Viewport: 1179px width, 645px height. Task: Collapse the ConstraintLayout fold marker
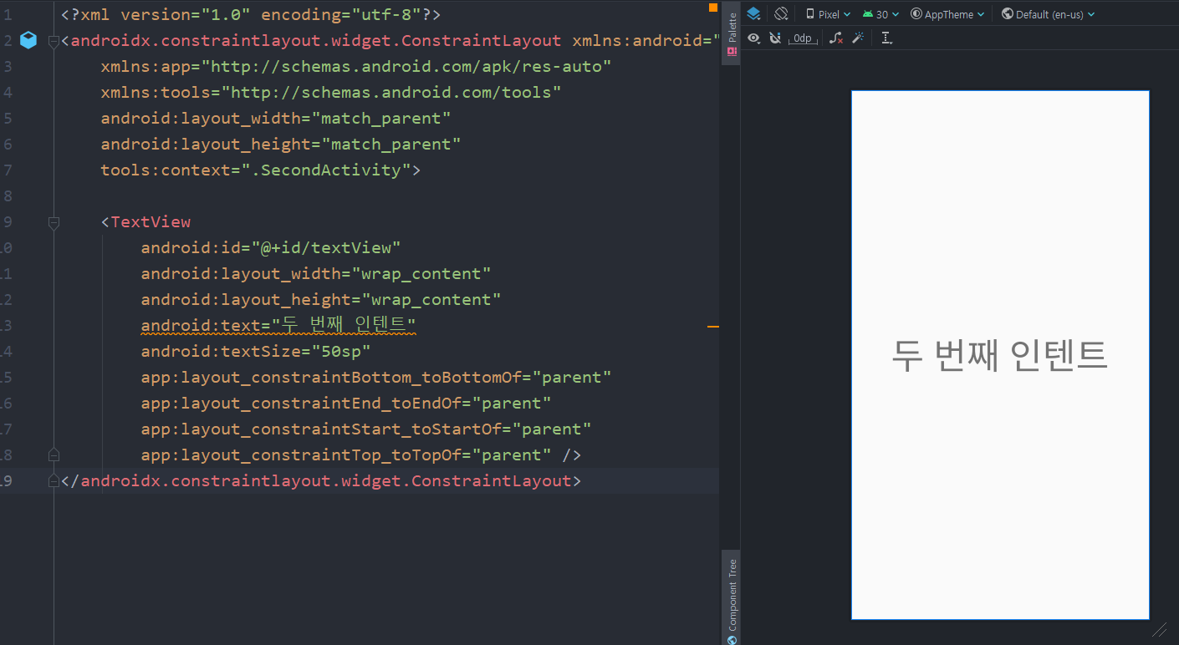pyautogui.click(x=54, y=41)
